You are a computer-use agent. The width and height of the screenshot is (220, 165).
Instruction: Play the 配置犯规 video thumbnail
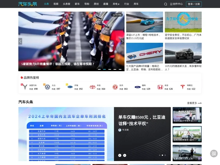click(187, 153)
